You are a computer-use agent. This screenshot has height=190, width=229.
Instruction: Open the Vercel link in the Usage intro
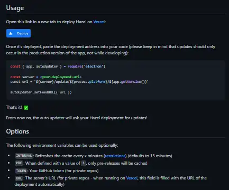[99, 22]
